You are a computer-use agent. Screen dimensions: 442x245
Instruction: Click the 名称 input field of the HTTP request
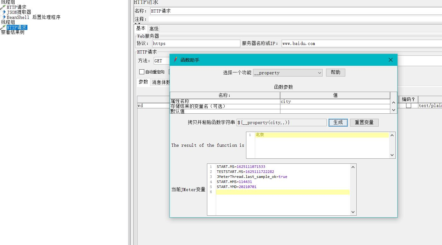296,11
